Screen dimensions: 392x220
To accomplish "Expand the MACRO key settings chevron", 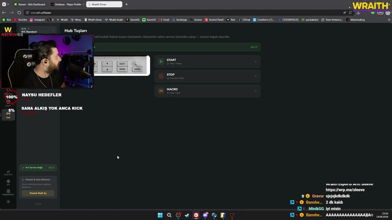I will [x=256, y=91].
